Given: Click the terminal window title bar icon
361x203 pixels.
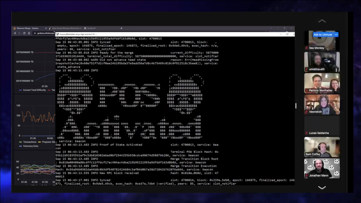Looking at the screenshot, I should [58, 34].
